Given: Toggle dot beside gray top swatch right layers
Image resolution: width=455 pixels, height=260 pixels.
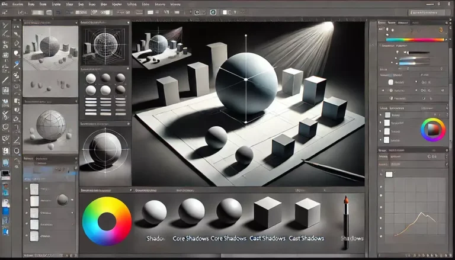Looking at the screenshot, I should [x=381, y=115].
